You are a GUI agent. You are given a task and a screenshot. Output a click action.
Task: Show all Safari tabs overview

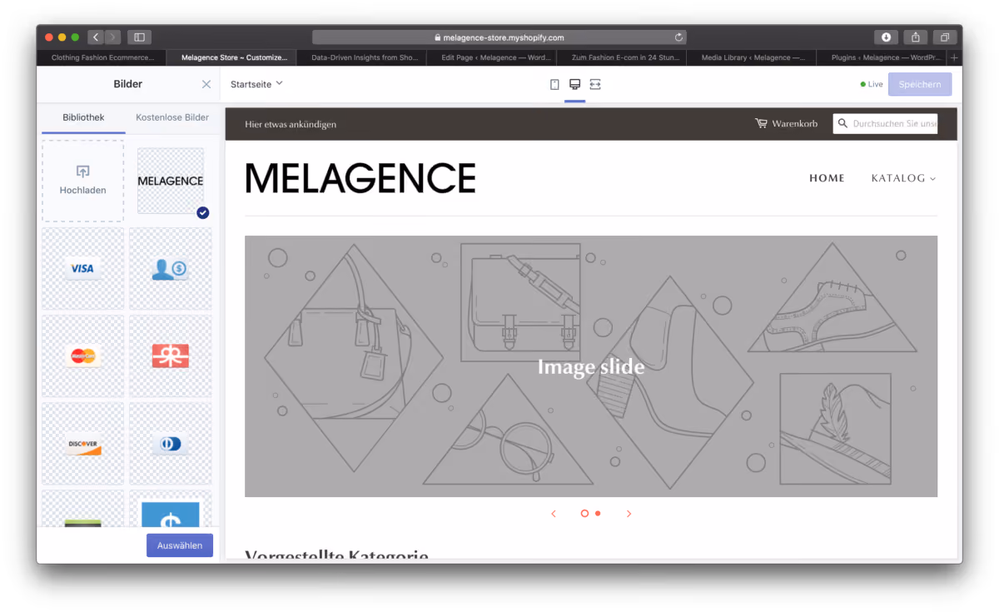point(945,37)
